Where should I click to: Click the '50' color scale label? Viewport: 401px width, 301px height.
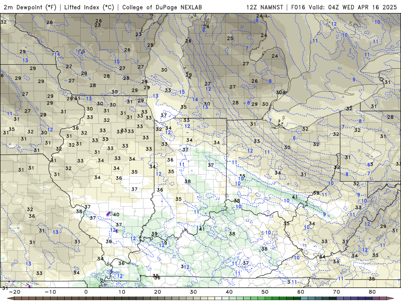coord(265,292)
